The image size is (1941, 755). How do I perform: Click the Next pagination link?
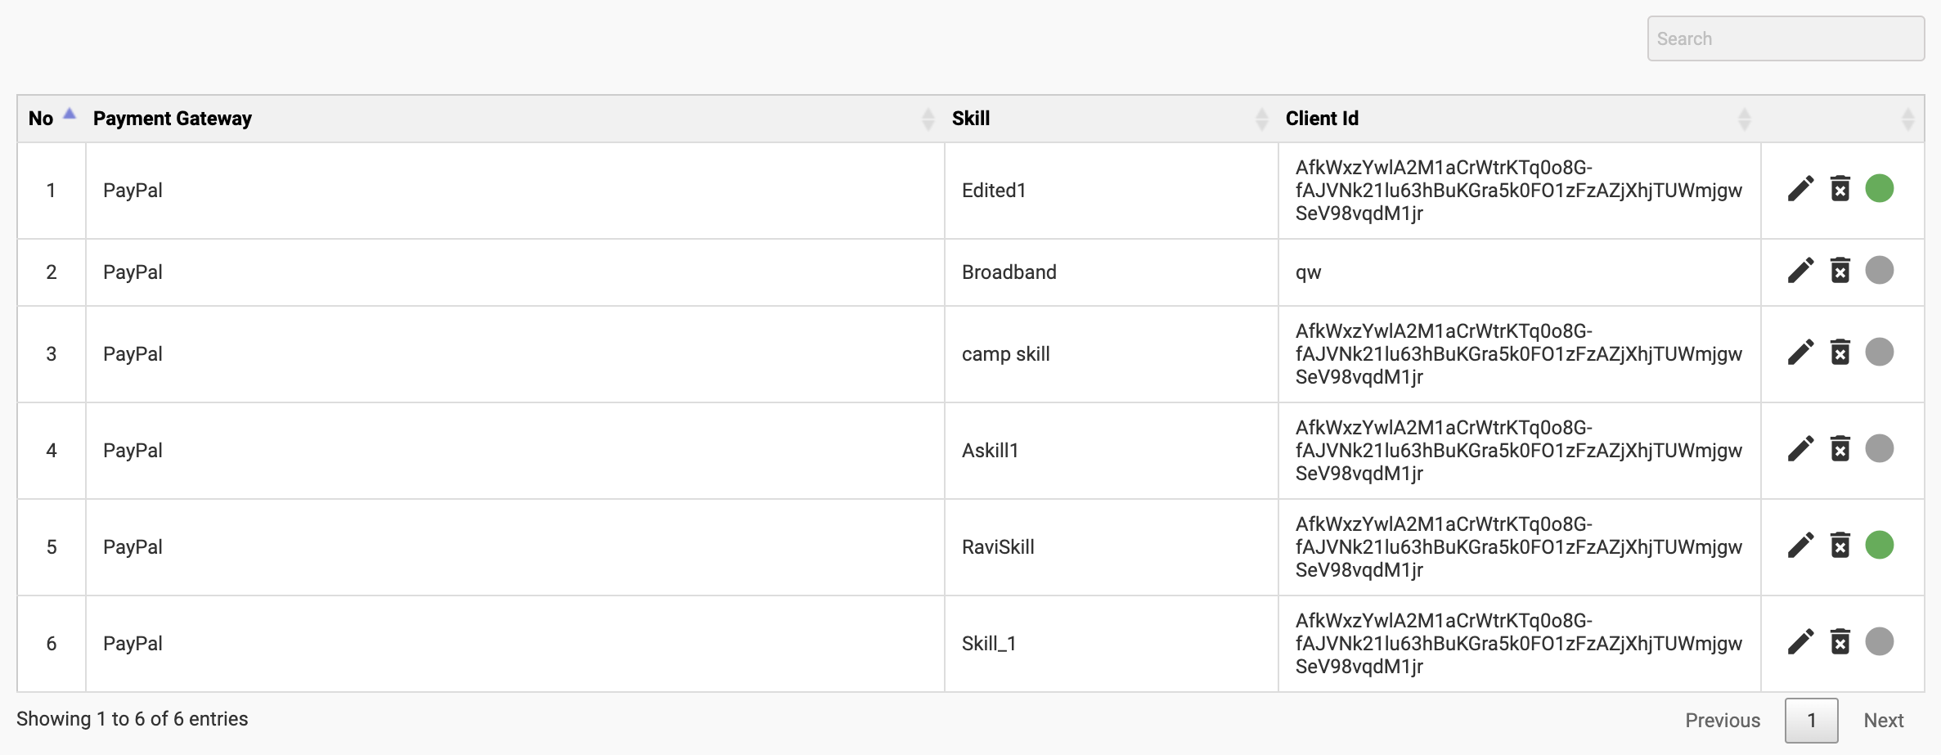[1884, 721]
